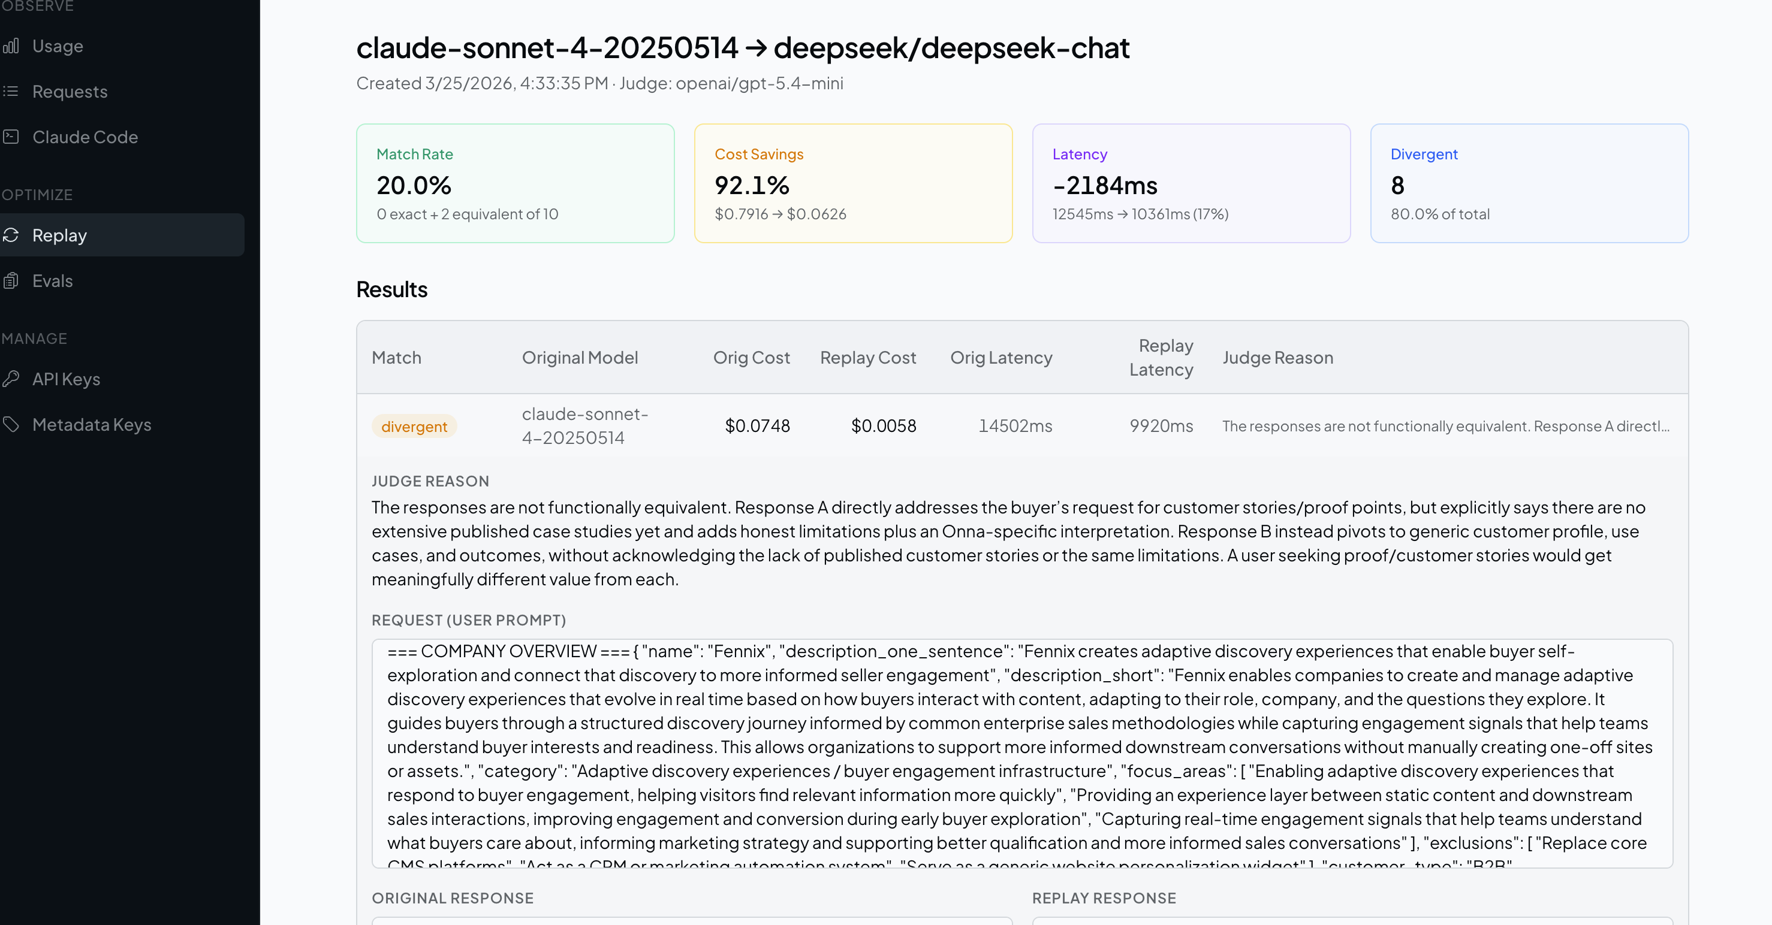Click the truncated Judge Reason text
This screenshot has width=1772, height=925.
1445,426
